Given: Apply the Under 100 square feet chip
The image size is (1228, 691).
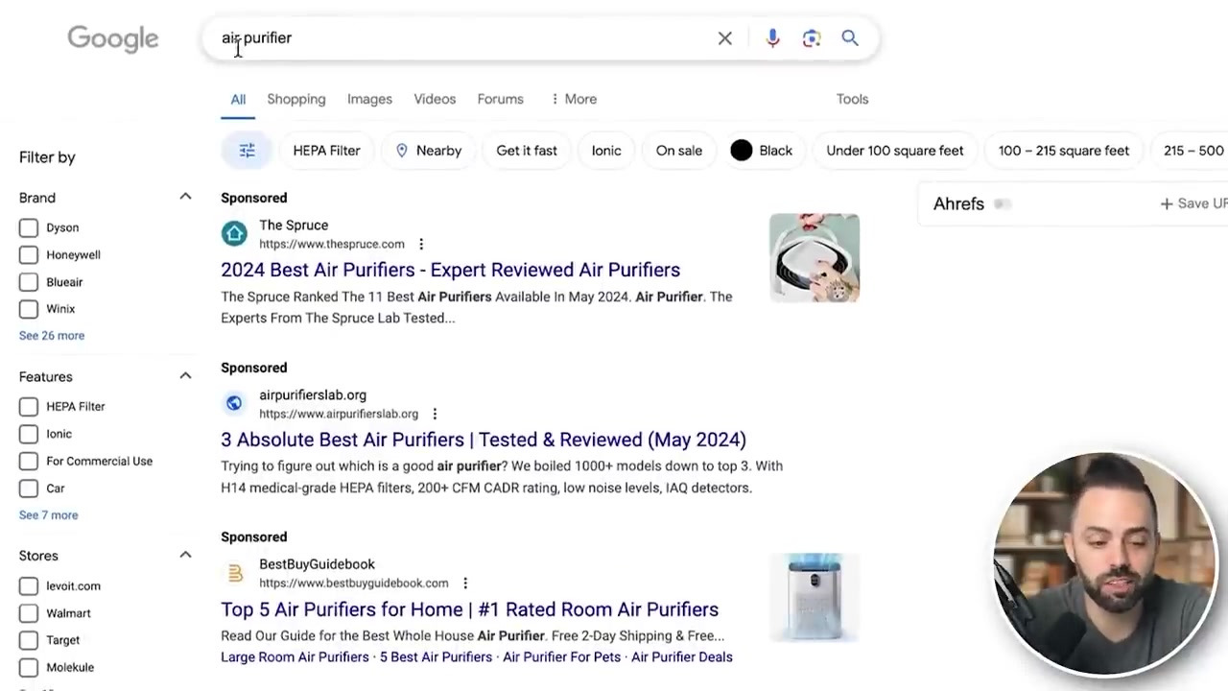Looking at the screenshot, I should point(895,151).
